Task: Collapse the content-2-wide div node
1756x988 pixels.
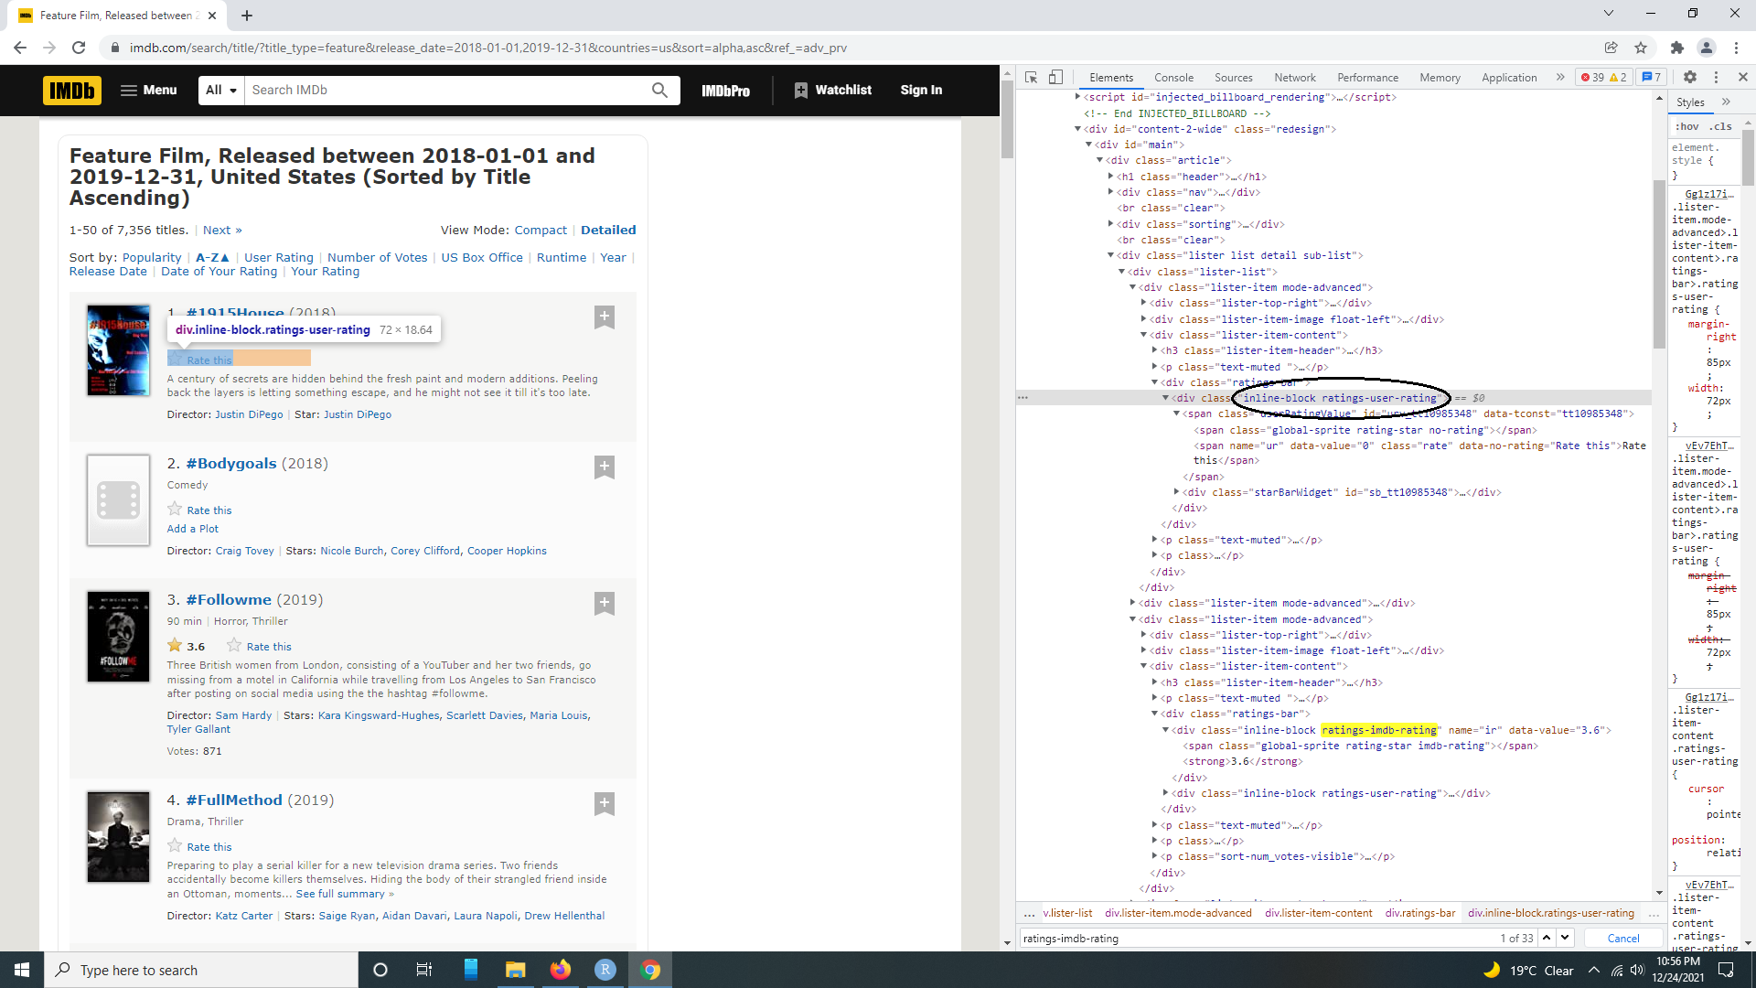Action: pos(1077,129)
